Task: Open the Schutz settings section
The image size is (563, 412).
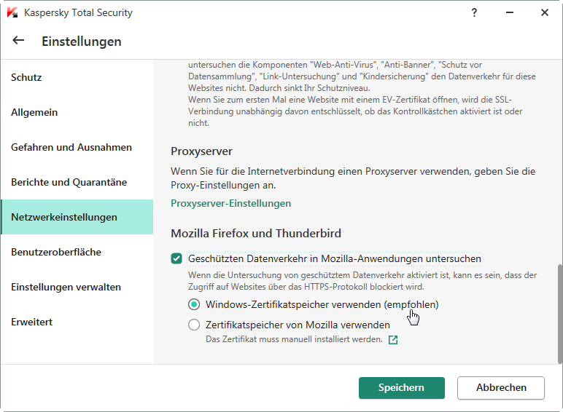Action: 77,77
